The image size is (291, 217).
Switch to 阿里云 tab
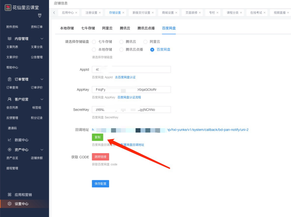coord(107,28)
